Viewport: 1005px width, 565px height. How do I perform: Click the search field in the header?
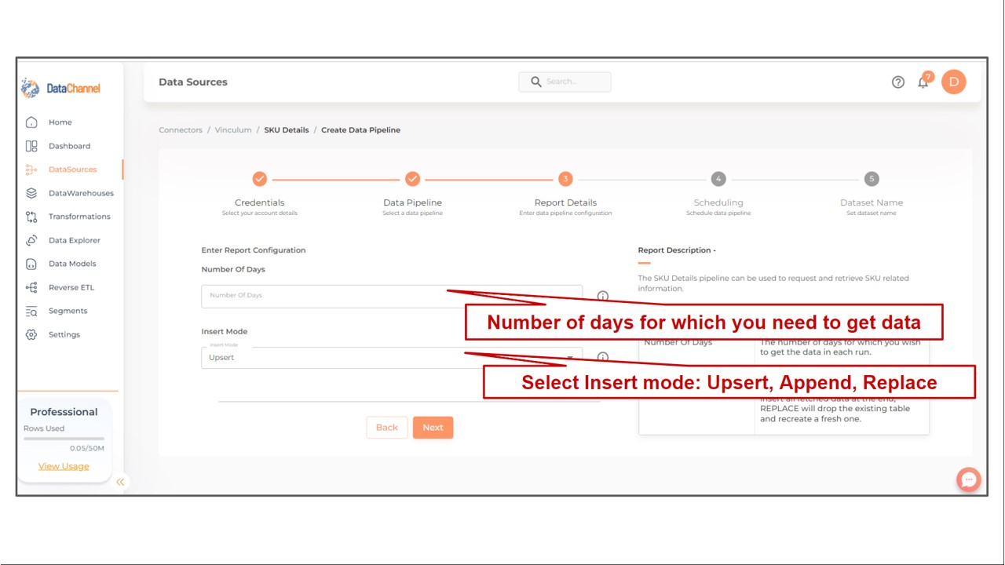[x=565, y=82]
